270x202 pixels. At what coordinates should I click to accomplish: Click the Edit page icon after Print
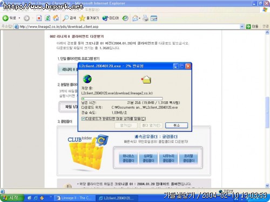[x=154, y=18]
